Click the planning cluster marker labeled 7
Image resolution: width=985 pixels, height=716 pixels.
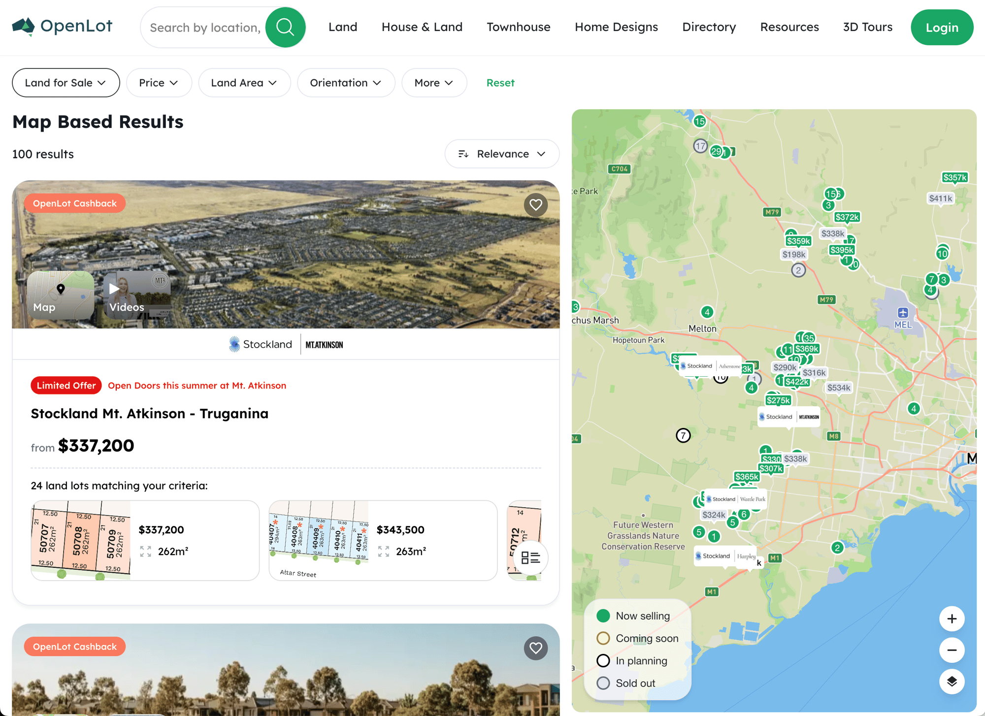pyautogui.click(x=683, y=435)
